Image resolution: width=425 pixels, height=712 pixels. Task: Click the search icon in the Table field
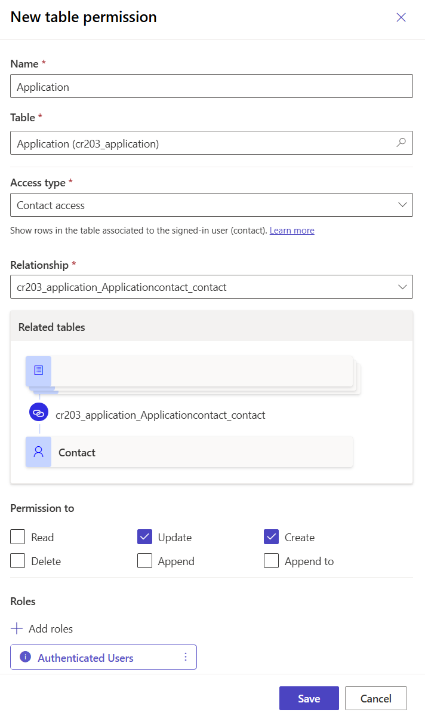(x=401, y=143)
